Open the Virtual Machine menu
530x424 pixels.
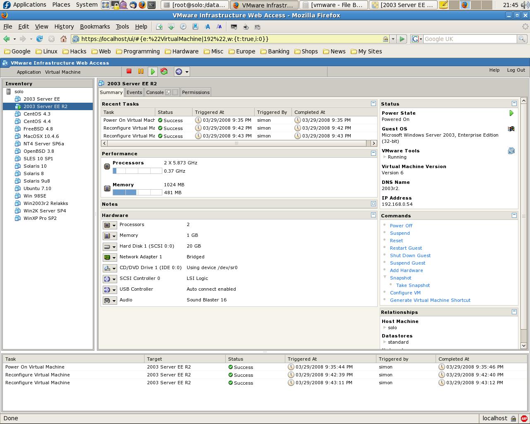click(x=63, y=72)
